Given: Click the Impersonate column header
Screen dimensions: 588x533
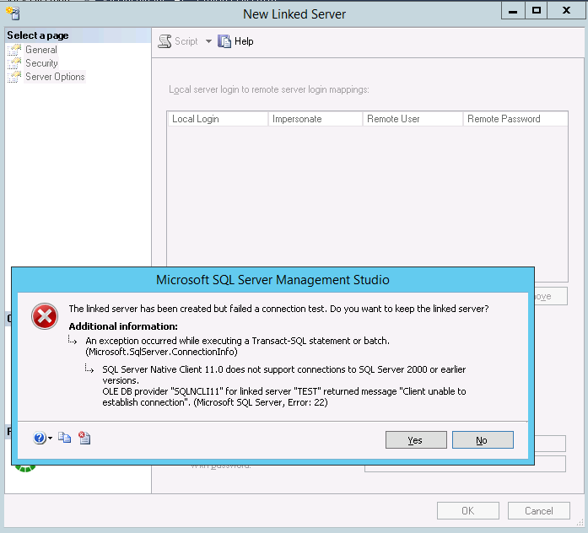Looking at the screenshot, I should point(315,119).
